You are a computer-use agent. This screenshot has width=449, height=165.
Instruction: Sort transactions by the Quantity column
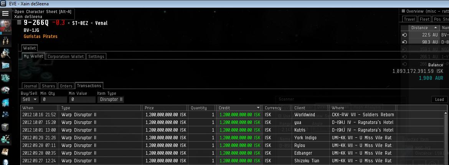[x=202, y=108]
